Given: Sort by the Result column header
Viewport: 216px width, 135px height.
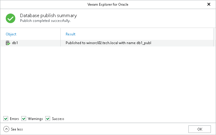Looking at the screenshot, I should point(70,34).
